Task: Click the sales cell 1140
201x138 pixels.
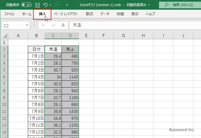Action: pos(70,77)
